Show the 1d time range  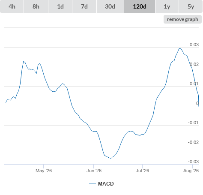pos(60,6)
